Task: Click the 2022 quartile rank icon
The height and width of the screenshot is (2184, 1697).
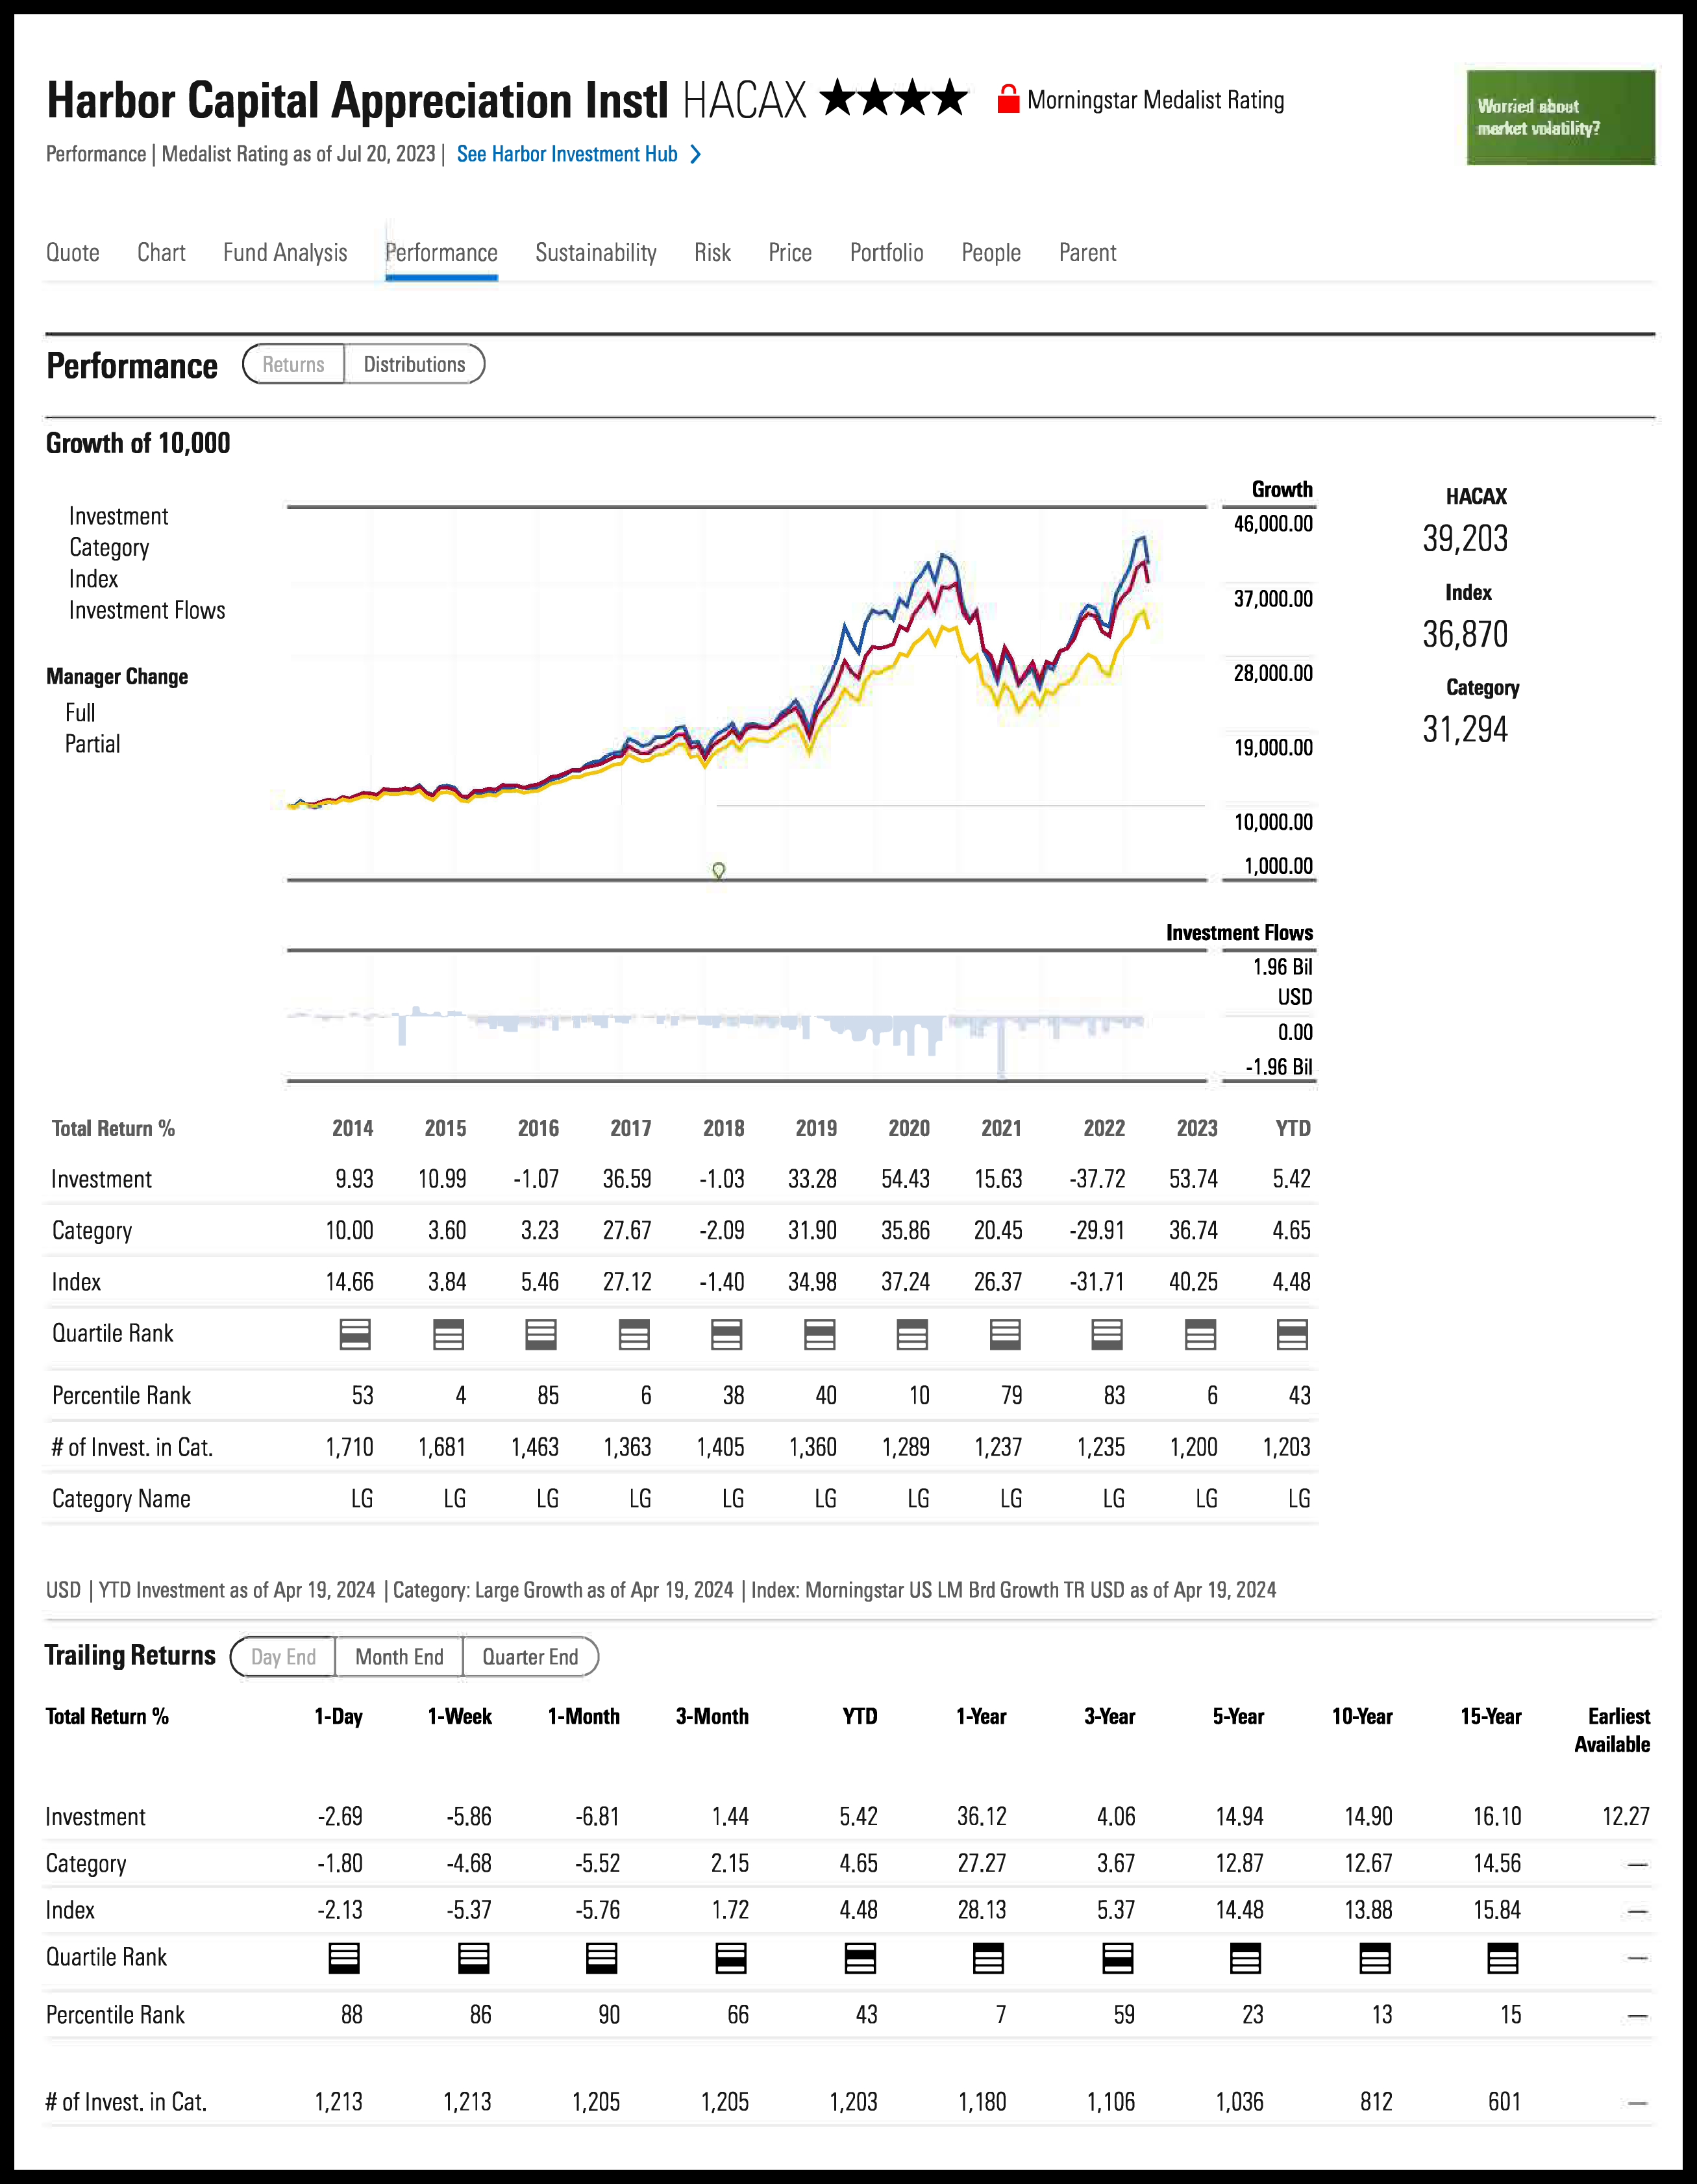Action: [x=1107, y=1334]
